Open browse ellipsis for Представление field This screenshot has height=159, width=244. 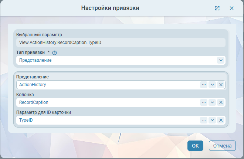click(x=204, y=85)
